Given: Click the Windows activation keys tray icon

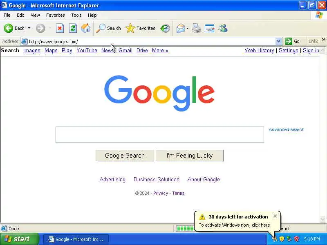Looking at the screenshot, I should 275,239.
